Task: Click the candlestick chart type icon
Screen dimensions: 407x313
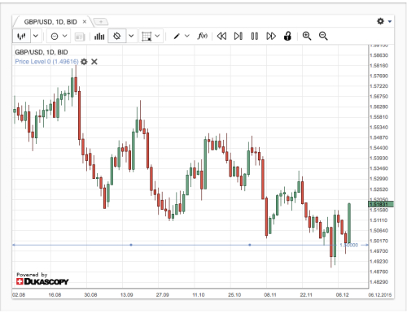Action: pos(21,36)
